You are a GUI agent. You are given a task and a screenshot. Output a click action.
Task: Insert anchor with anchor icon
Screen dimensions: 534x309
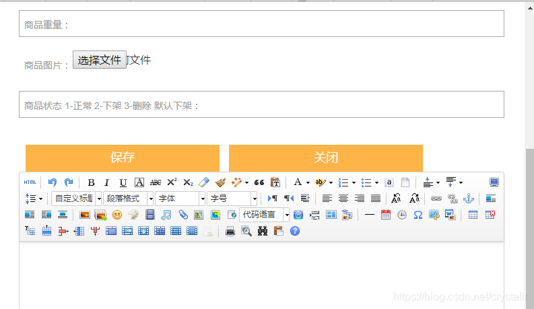[469, 199]
